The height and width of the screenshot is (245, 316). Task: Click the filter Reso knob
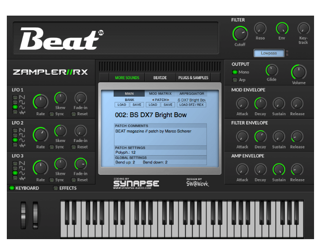click(260, 29)
